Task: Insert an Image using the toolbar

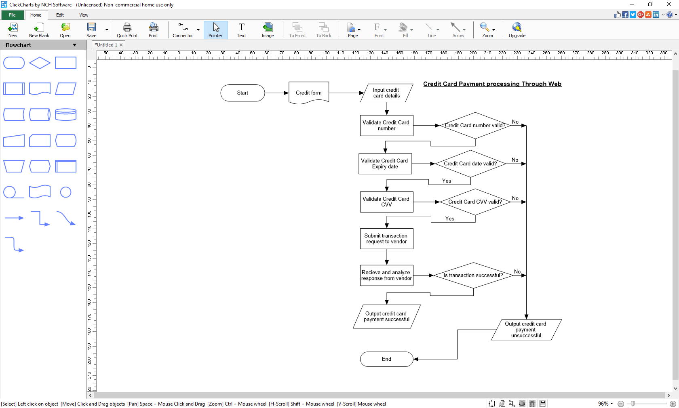Action: [268, 29]
